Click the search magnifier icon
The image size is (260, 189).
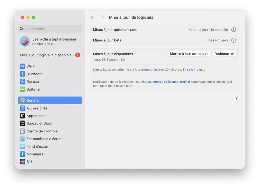coord(21,29)
